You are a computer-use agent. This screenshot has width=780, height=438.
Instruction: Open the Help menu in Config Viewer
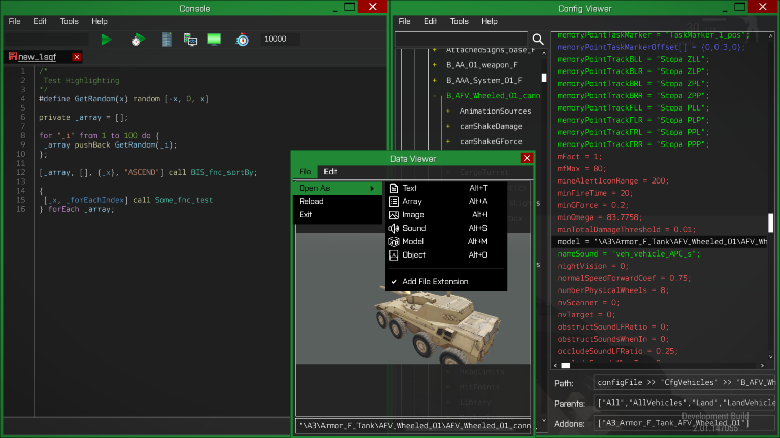[489, 21]
